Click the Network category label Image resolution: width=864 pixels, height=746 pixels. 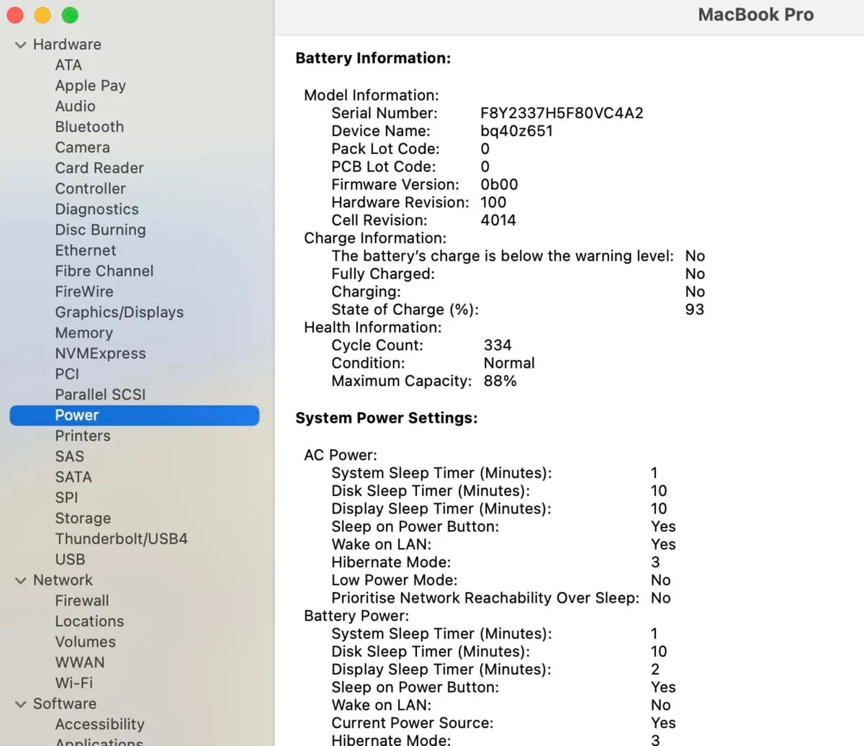click(x=63, y=580)
